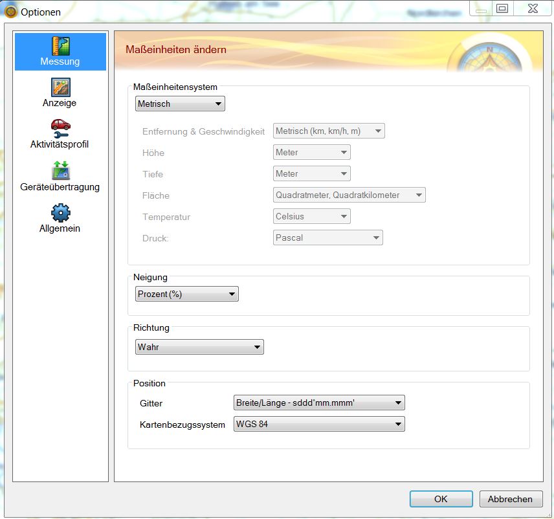The height and width of the screenshot is (519, 554).
Task: Select the Messung ruler icon
Action: 60,45
